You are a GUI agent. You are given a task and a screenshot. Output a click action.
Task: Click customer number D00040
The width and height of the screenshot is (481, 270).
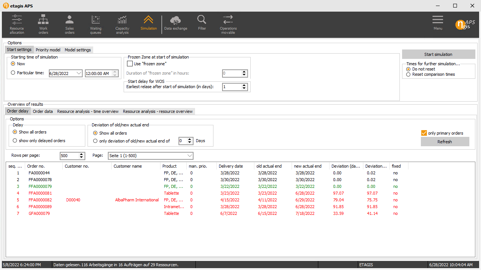click(x=73, y=200)
